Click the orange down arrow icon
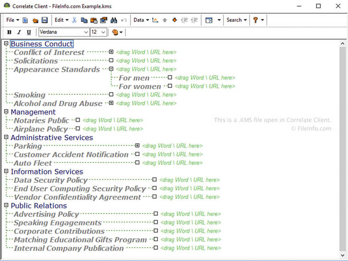This screenshot has width=348, height=261. (174, 20)
